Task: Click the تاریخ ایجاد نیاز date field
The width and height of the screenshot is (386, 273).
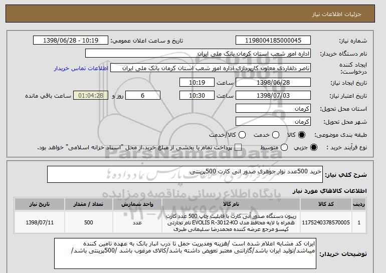Action: pyautogui.click(x=273, y=82)
